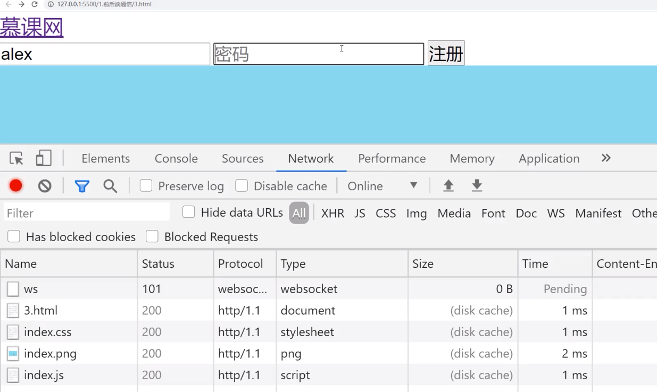Screen dimensions: 657x392
Task: Sort by the Status column header
Action: click(x=176, y=263)
